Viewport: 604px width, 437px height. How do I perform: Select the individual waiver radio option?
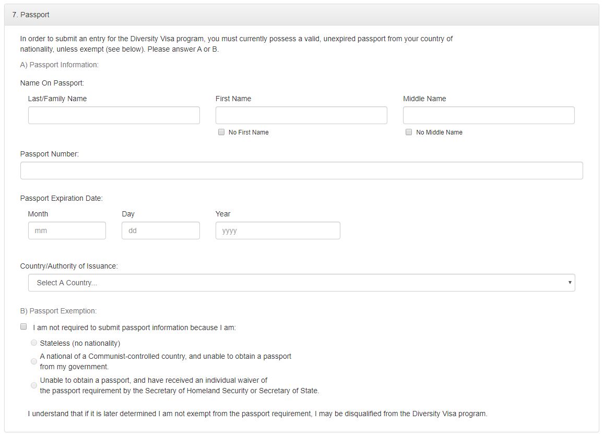coord(34,385)
